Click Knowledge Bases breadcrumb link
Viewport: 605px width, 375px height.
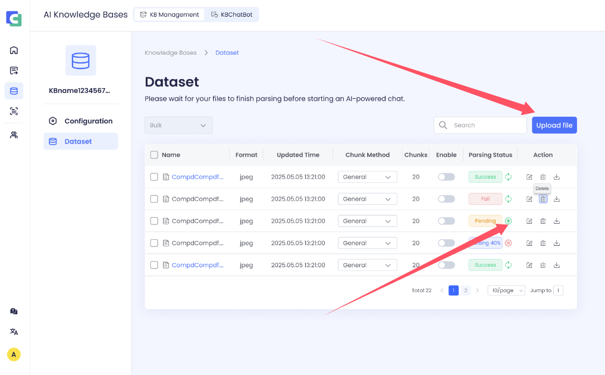coord(170,53)
